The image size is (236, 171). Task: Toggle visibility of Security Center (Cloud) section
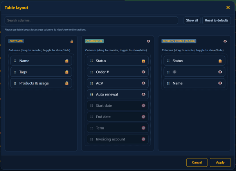pyautogui.click(x=225, y=41)
